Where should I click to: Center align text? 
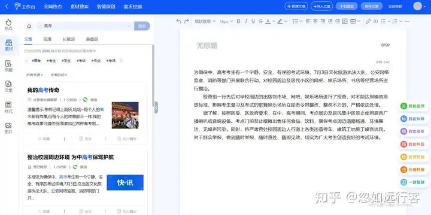pos(315,21)
